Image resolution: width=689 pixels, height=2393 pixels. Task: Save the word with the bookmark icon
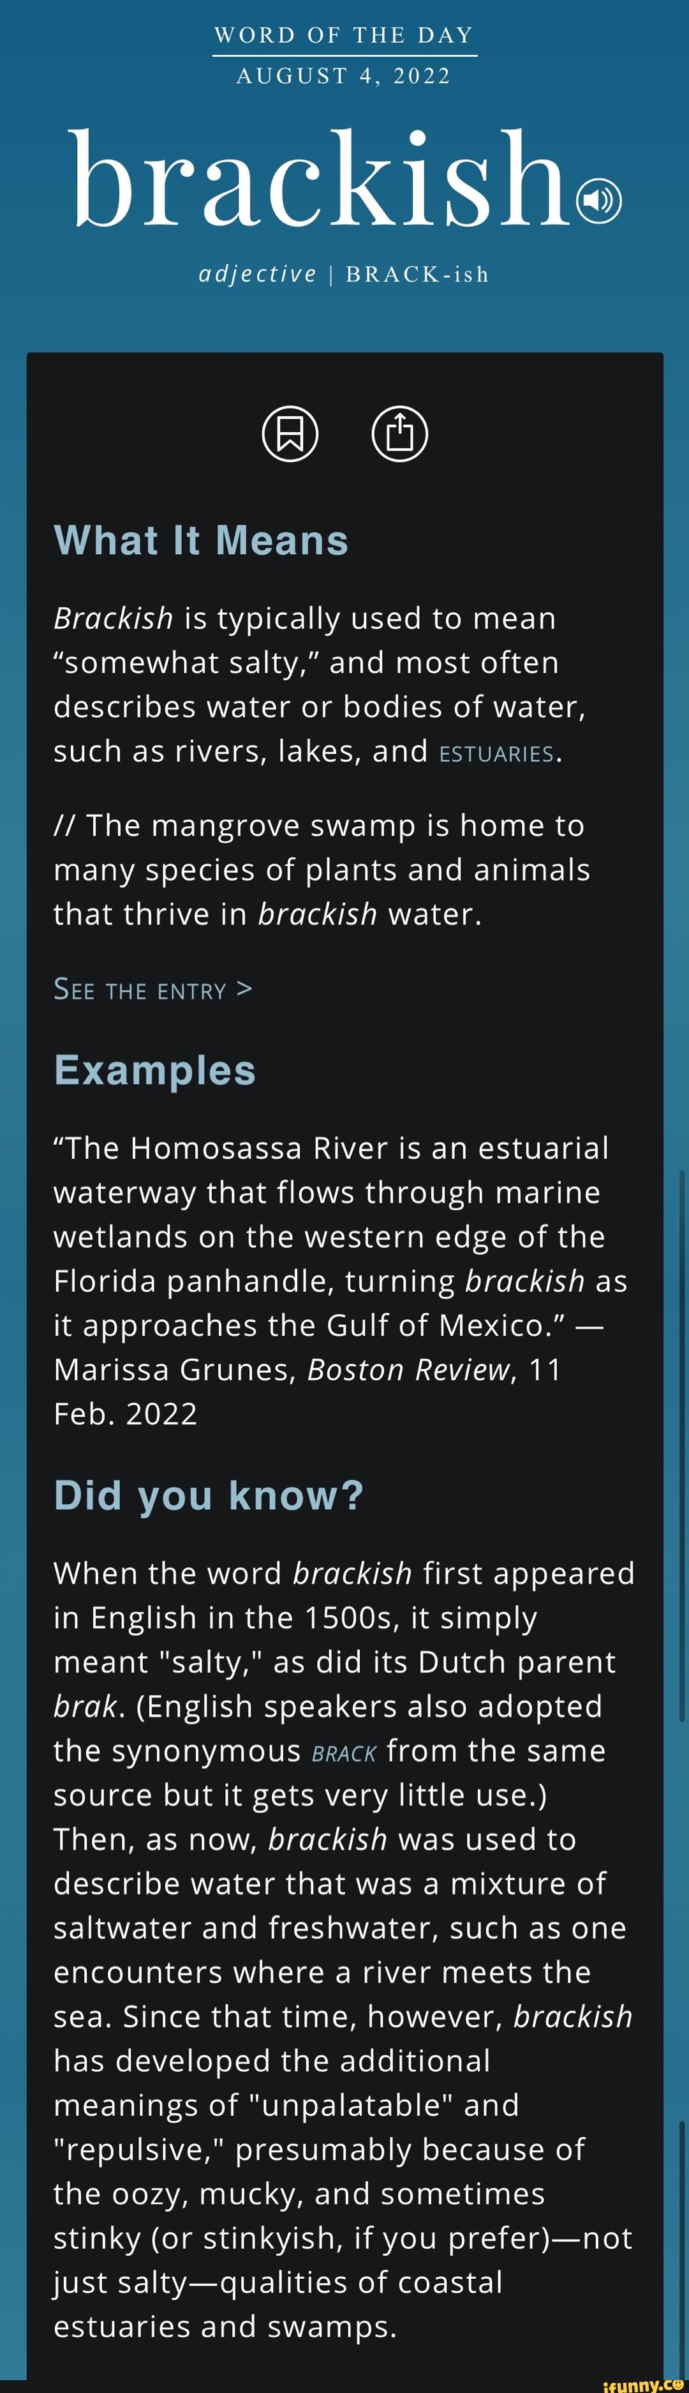click(x=291, y=433)
